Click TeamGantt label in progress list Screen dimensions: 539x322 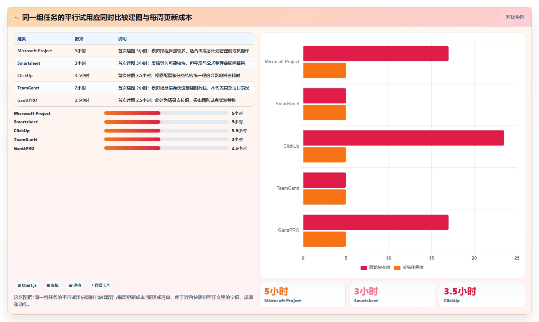click(25, 140)
